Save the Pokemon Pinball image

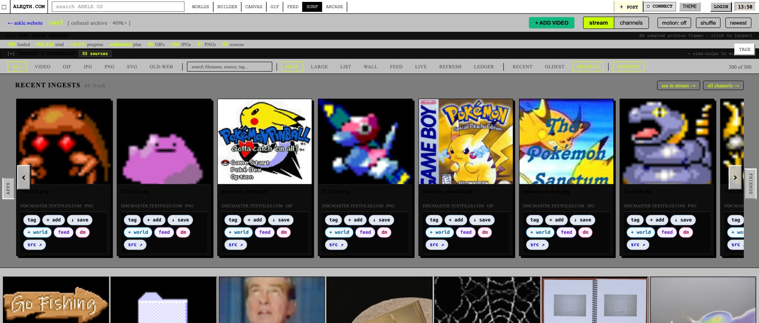(x=281, y=220)
